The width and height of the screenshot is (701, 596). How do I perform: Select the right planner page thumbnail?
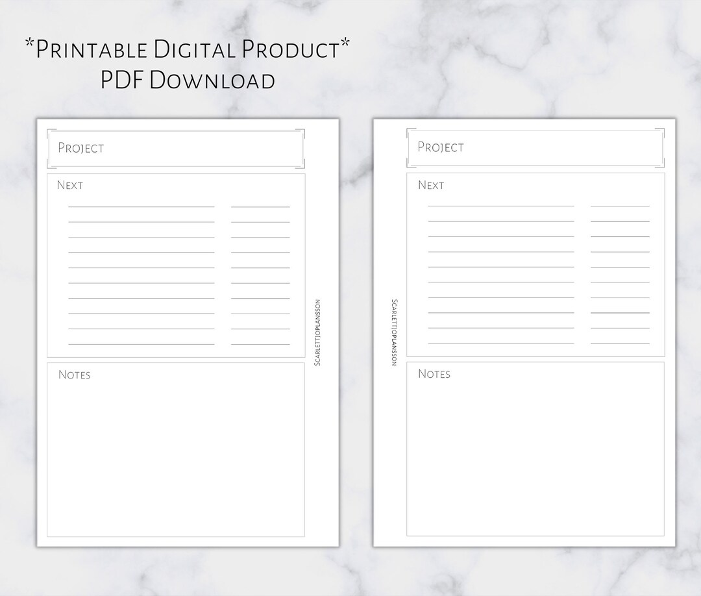[524, 332]
